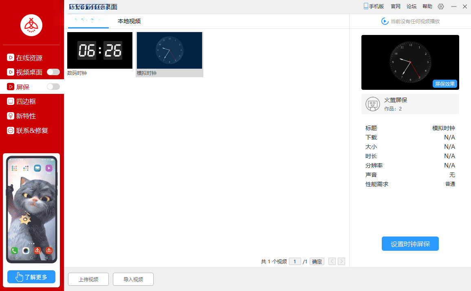Screen dimensions: 471x291
Task: Click the page number input field
Action: (295, 262)
